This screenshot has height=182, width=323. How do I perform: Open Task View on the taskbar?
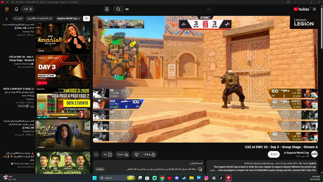point(140,178)
